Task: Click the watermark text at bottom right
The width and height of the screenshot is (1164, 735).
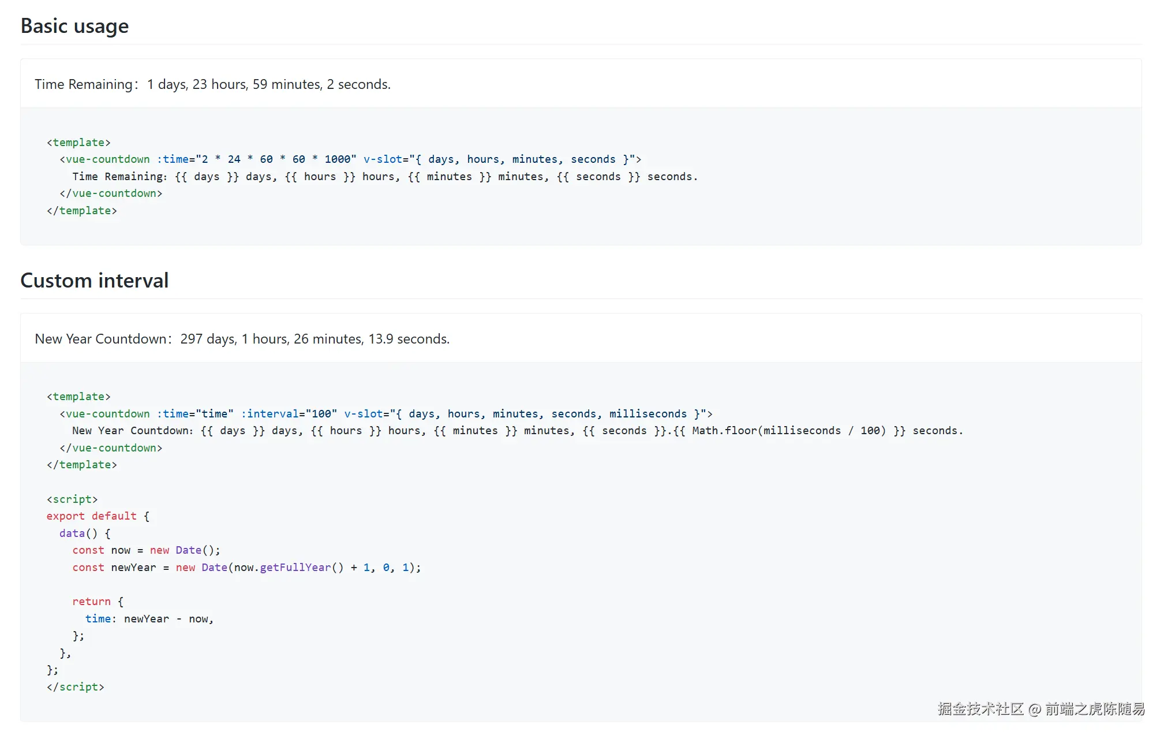Action: (x=1041, y=709)
